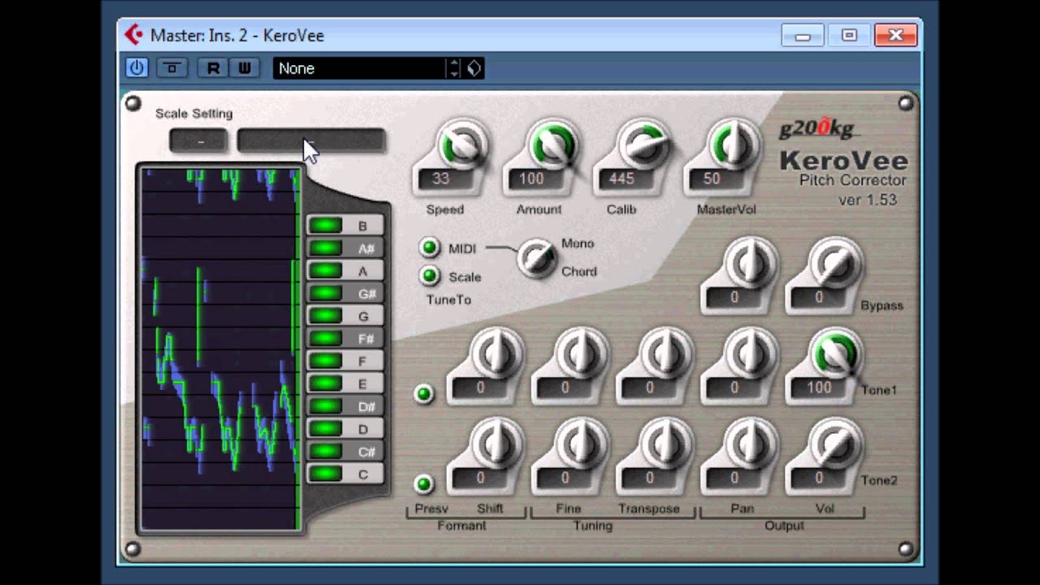Click the Amount knob

[552, 145]
